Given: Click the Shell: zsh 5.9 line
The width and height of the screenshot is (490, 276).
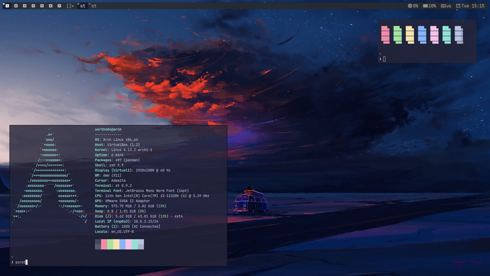Looking at the screenshot, I should [x=109, y=165].
